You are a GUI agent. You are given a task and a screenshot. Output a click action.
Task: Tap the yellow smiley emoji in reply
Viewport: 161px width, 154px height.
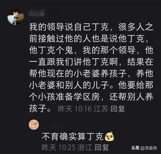tap(109, 136)
